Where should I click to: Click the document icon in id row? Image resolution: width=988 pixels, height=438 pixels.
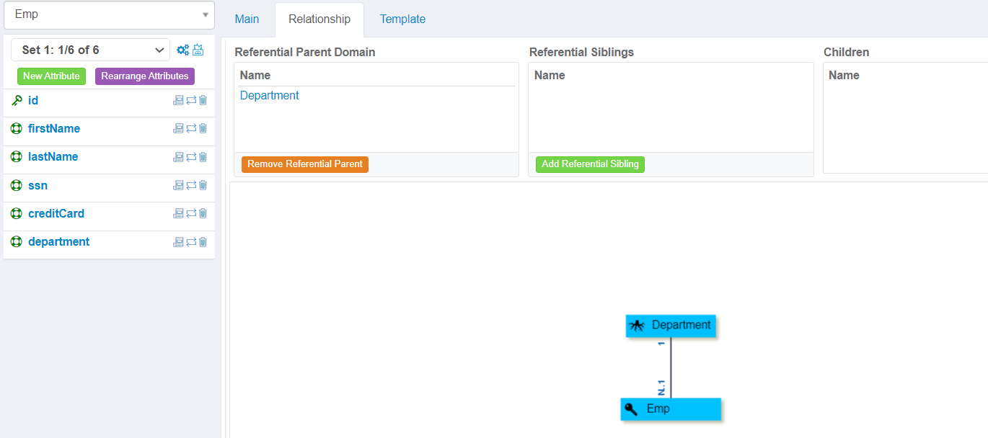[x=179, y=101]
